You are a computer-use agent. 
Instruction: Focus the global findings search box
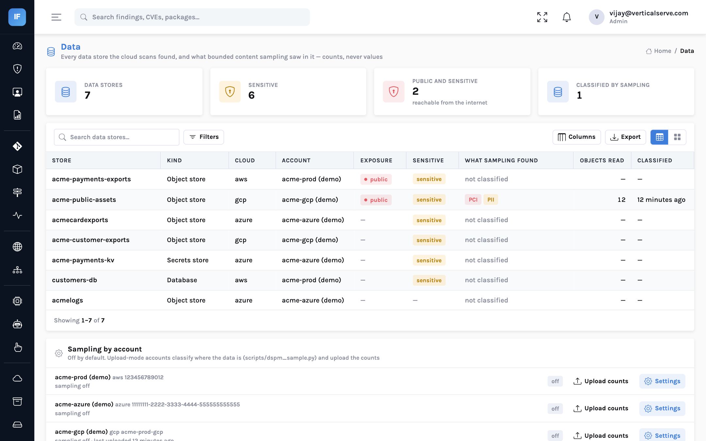[192, 17]
